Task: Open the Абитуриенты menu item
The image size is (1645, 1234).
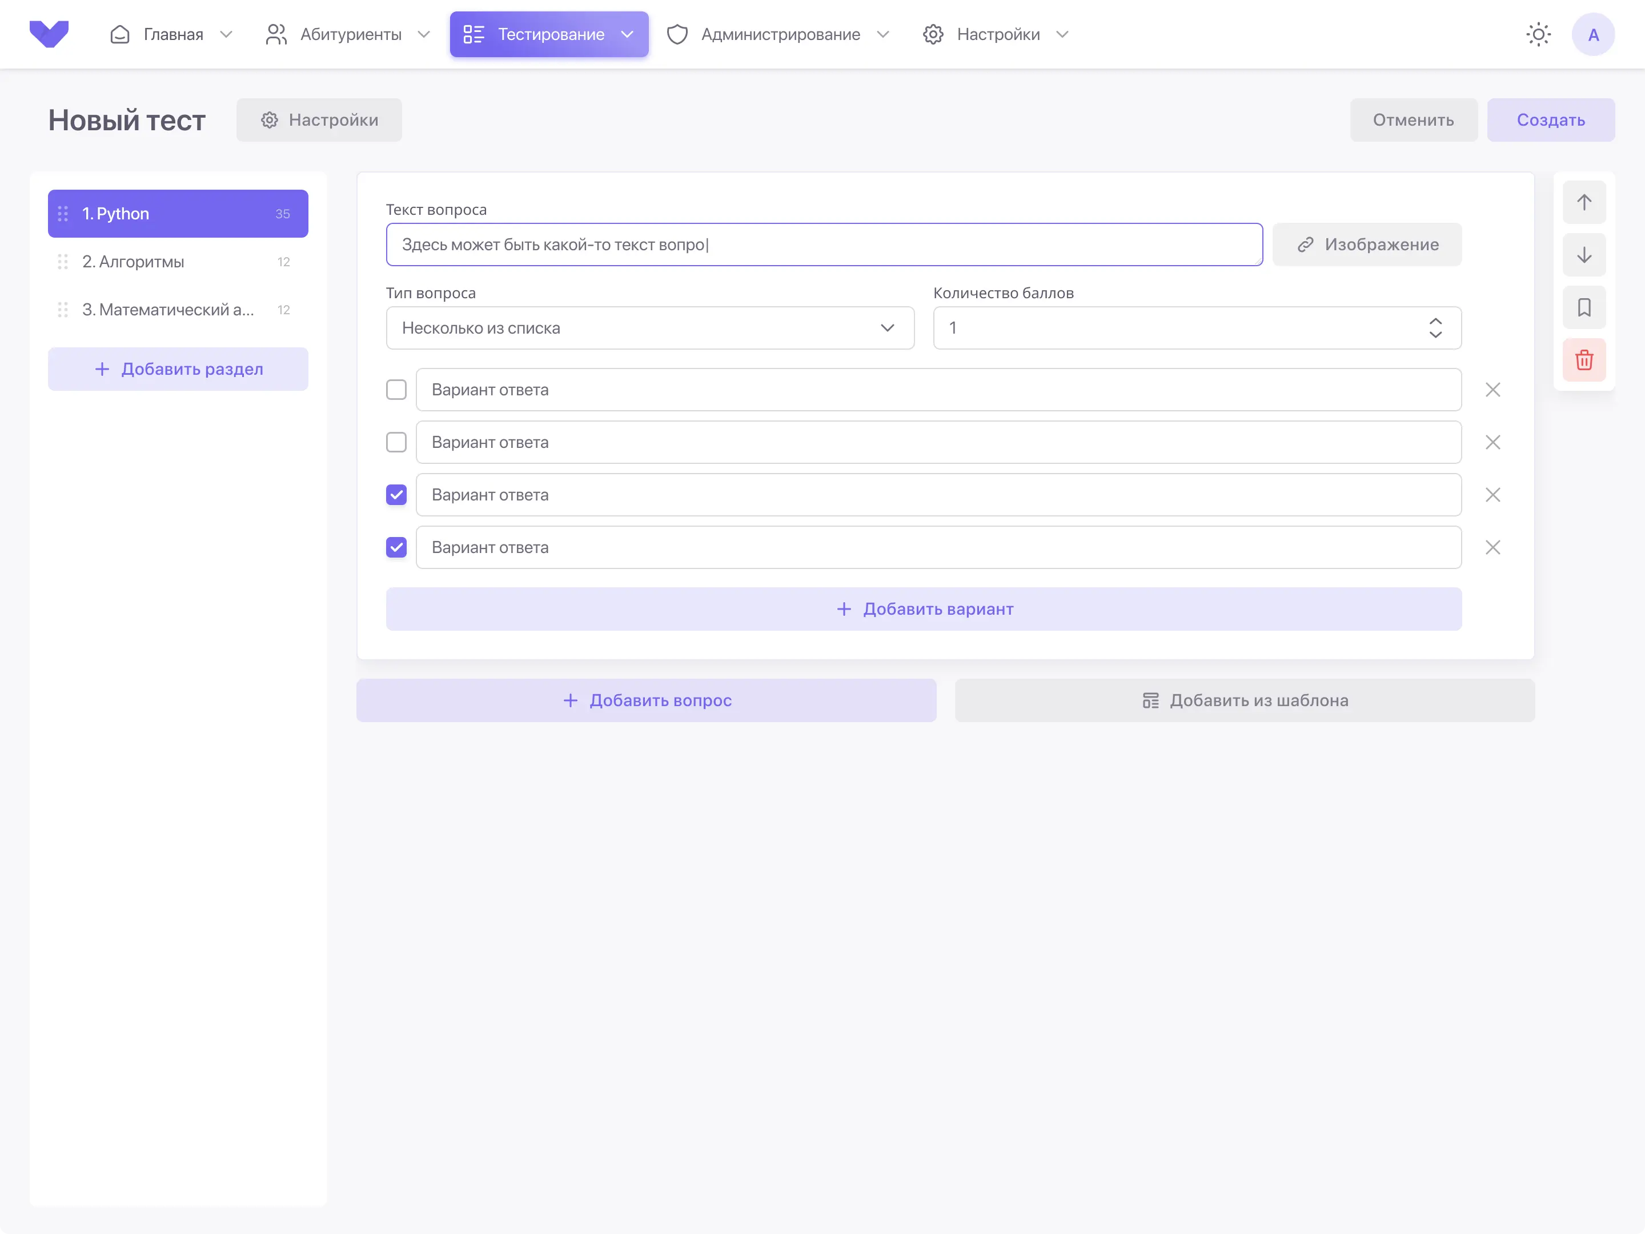Action: tap(348, 34)
